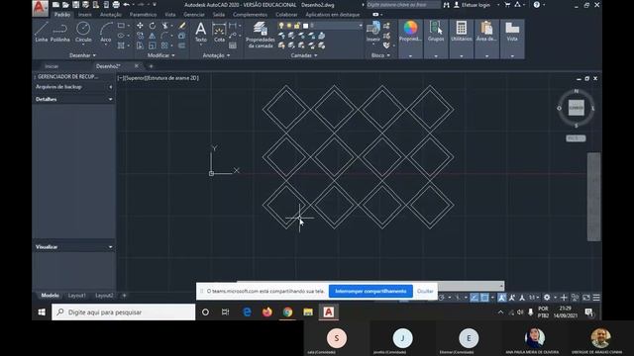The width and height of the screenshot is (634, 356).
Task: Open the Grupos ribbon panel button
Action: 436,39
